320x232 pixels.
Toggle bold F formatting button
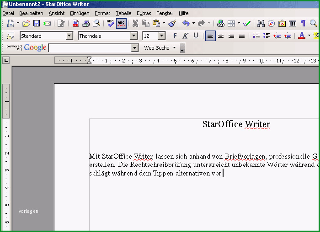tap(175, 36)
